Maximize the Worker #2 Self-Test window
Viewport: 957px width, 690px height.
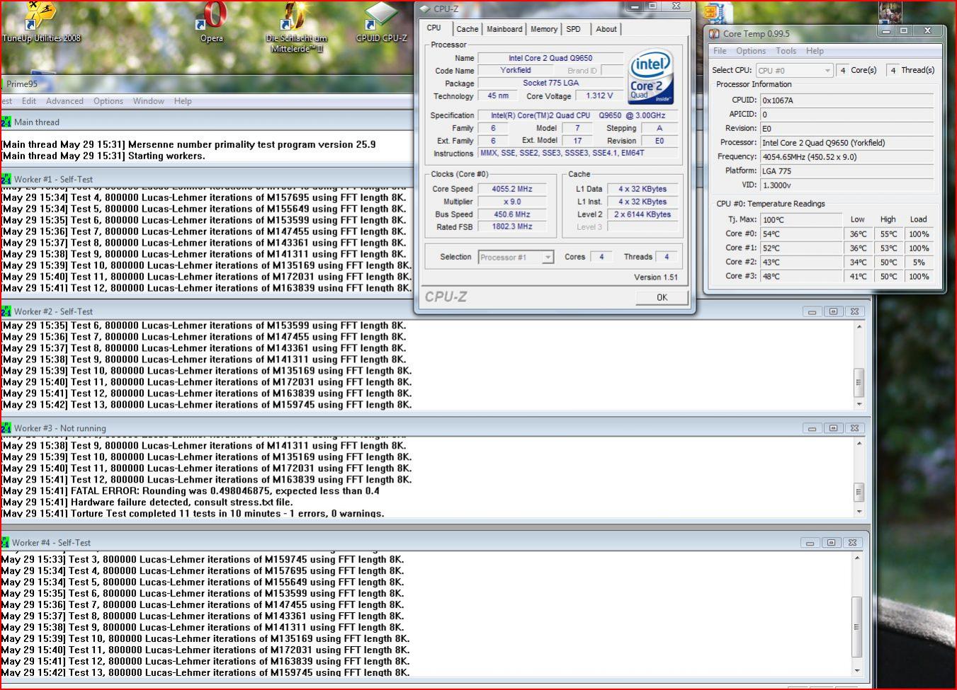click(x=833, y=311)
